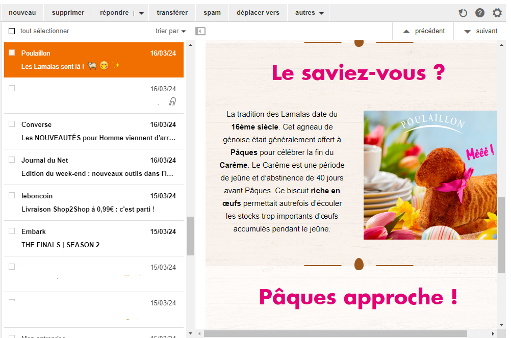Expand the 'trier par' sort dropdown
Viewport: 511px width, 338px height.
[x=171, y=31]
